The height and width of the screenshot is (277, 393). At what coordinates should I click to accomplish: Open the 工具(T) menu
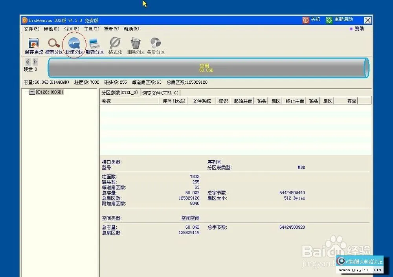click(x=90, y=29)
